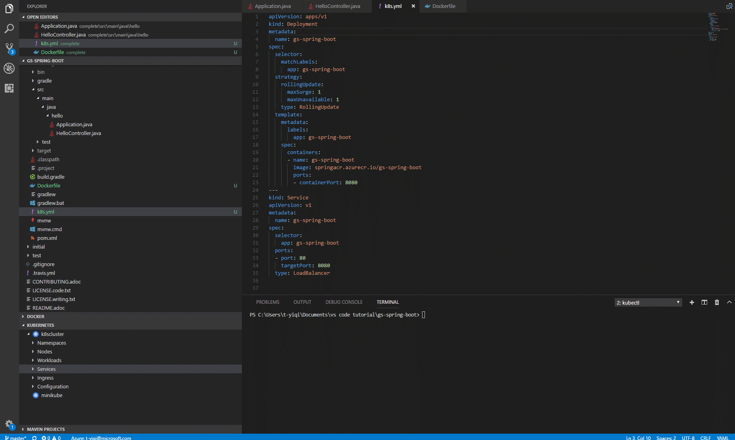735x440 pixels.
Task: Click the YAML language mode in status bar
Action: (x=722, y=438)
